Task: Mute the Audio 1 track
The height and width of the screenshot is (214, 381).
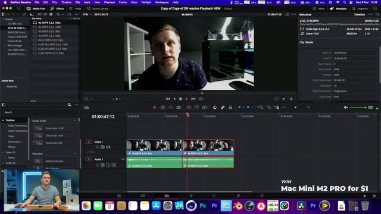Action: tap(114, 165)
